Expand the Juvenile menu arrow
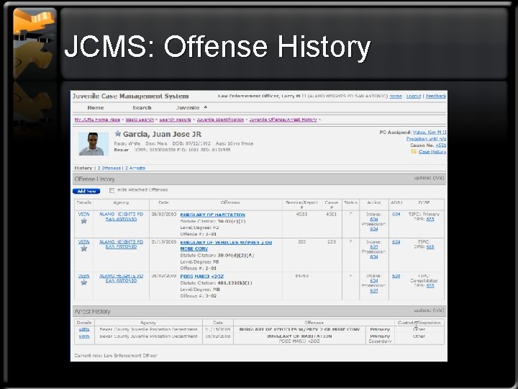 point(206,107)
